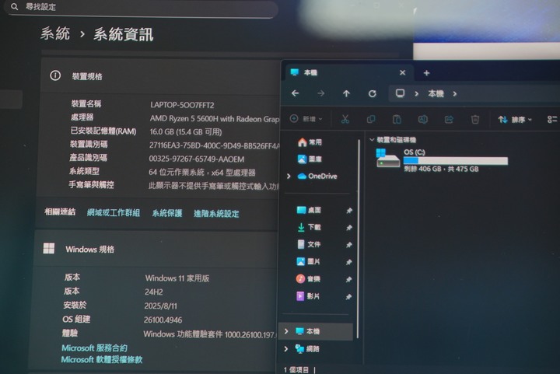Open 圖片 in navigation pane
560x374 pixels.
coord(308,261)
